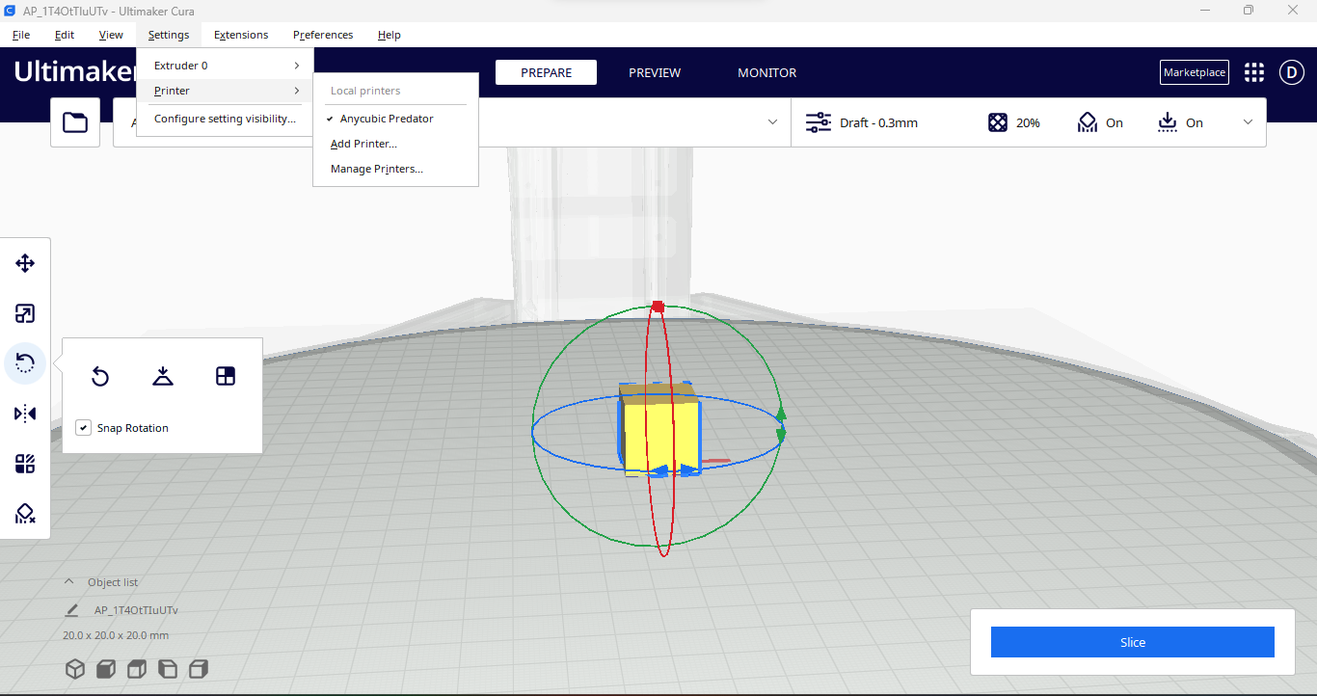Click the Draft - 0.3mm profile text
1317x696 pixels.
[878, 122]
